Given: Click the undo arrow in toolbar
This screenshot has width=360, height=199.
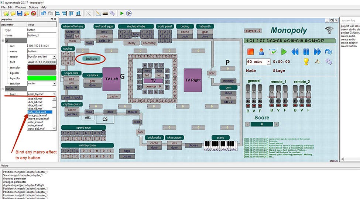Looking at the screenshot, I should pos(44,13).
